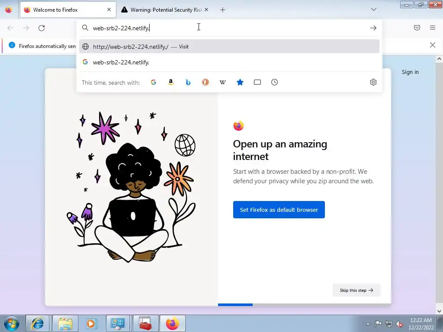Launch Internet Explorer from the taskbar
Viewport: 443px width, 332px height.
point(38,323)
